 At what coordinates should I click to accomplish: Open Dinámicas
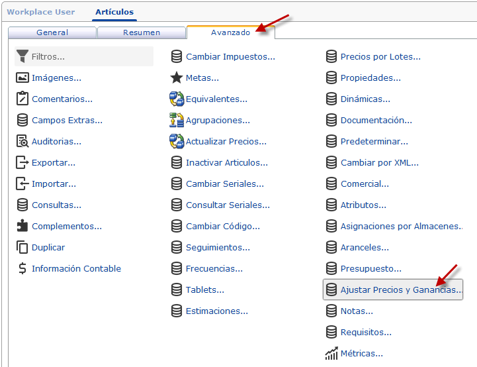365,99
